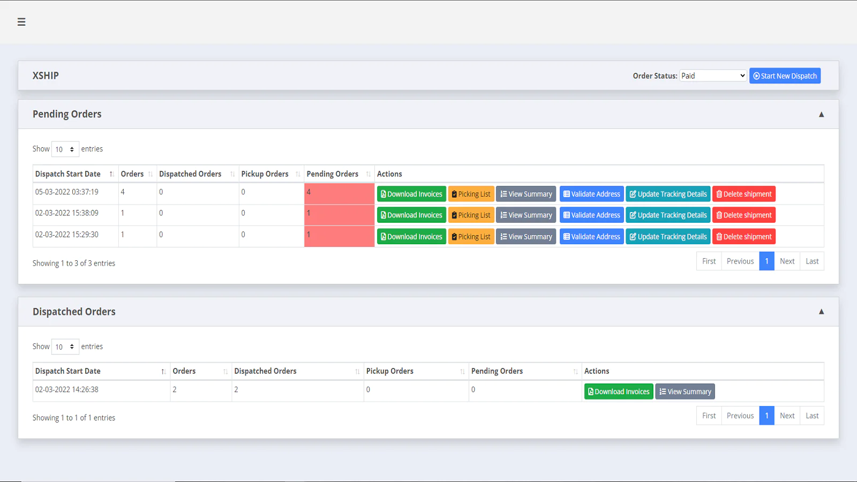Delete the shipment dated 02-03-2022 15:29:30
857x482 pixels.
pos(744,236)
